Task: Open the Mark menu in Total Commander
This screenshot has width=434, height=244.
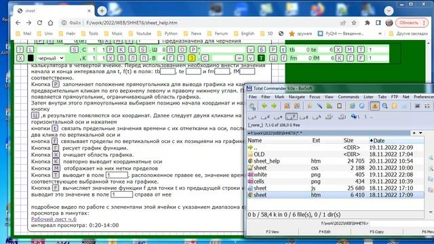Action: coord(279,97)
